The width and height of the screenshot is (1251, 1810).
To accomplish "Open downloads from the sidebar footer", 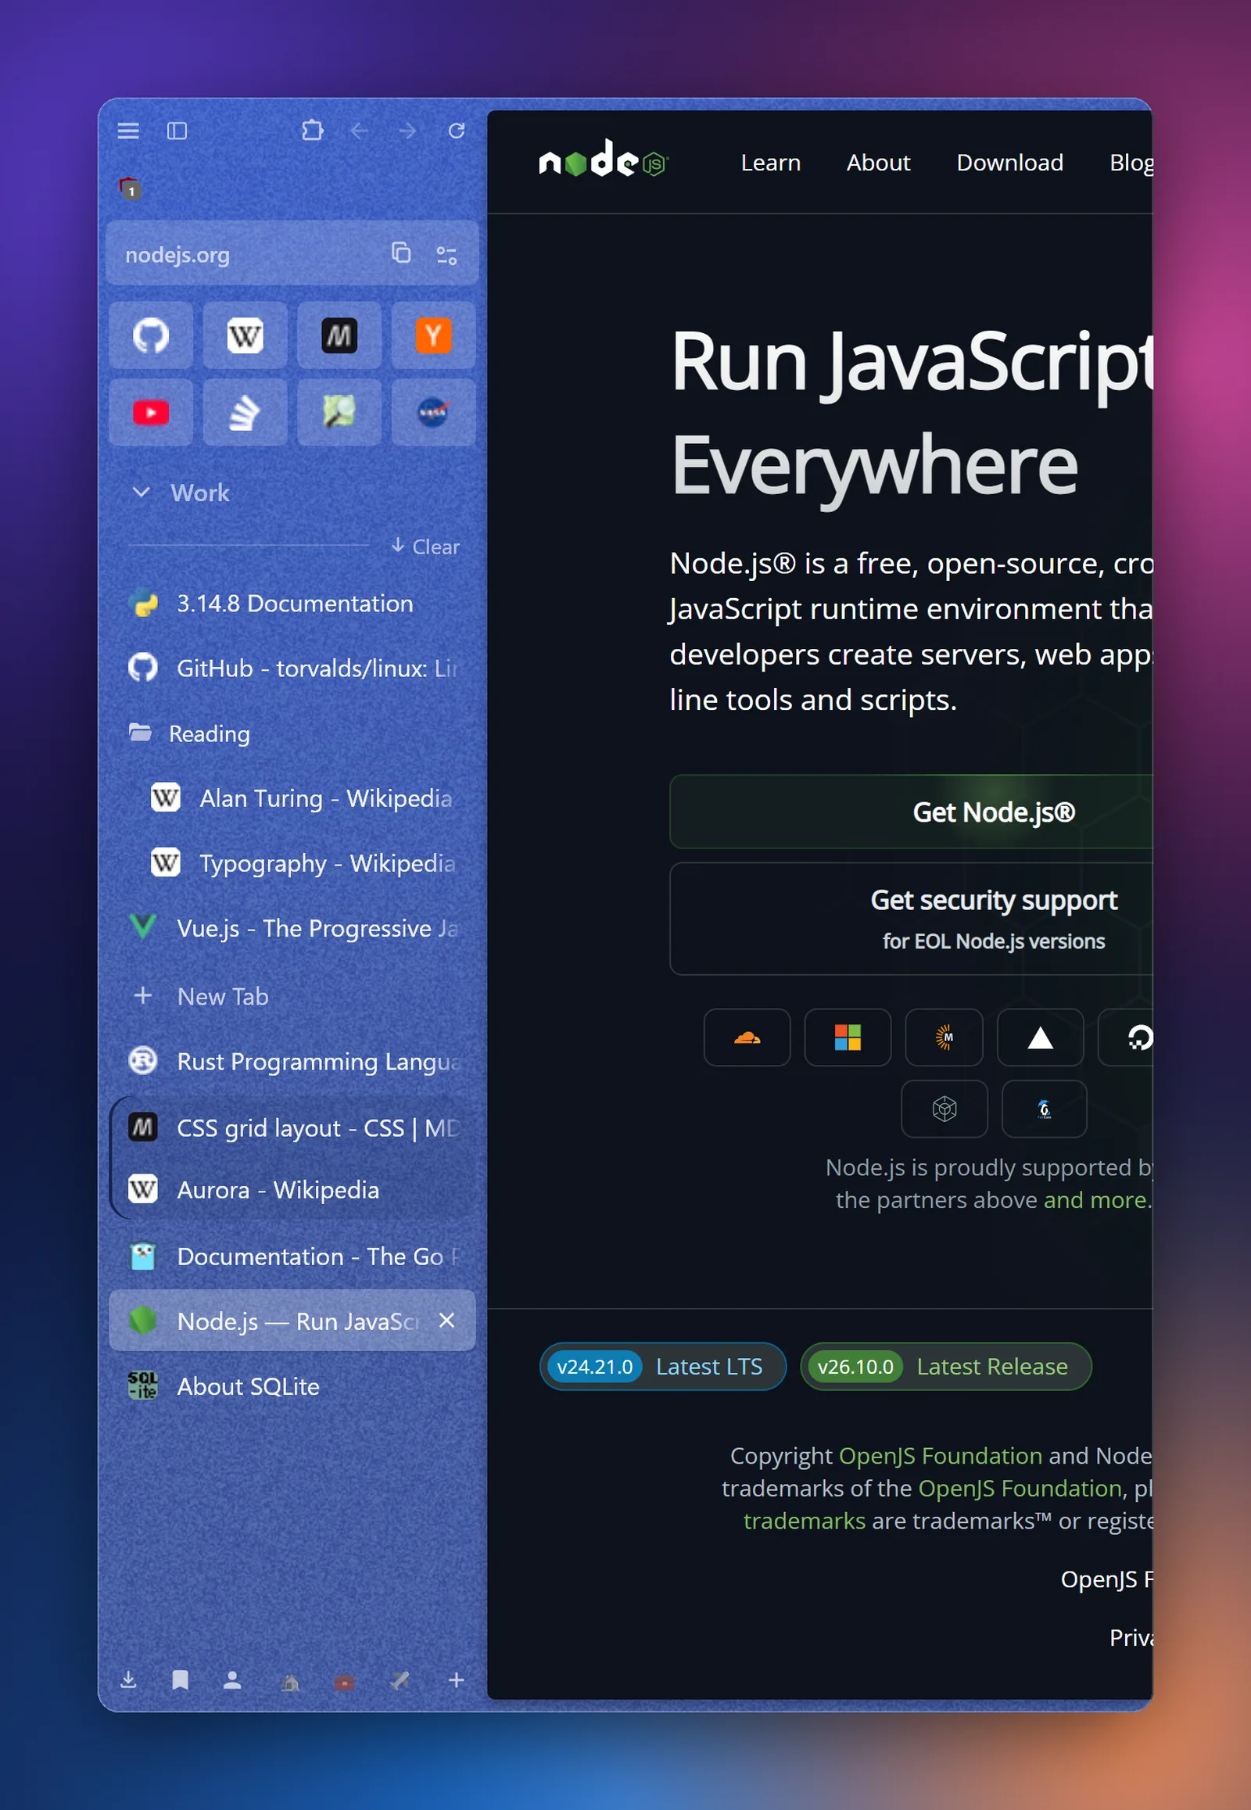I will pos(128,1680).
